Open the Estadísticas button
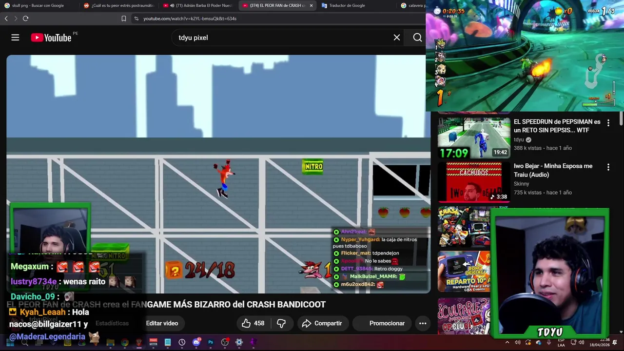The height and width of the screenshot is (351, 624). 112,323
